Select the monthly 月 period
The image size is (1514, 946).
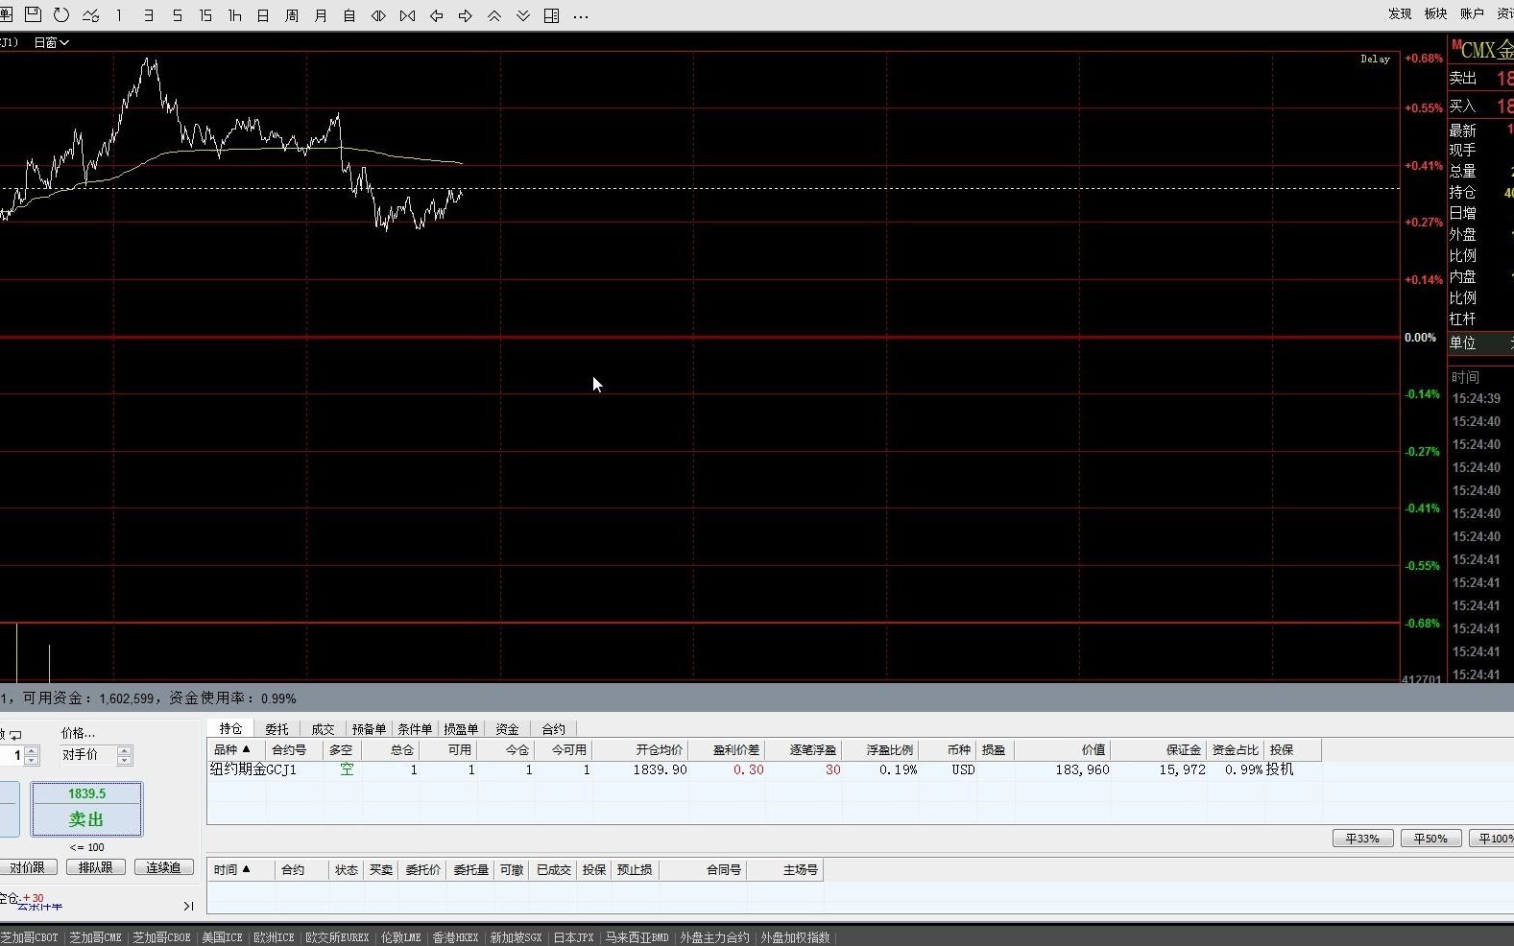[x=321, y=15]
